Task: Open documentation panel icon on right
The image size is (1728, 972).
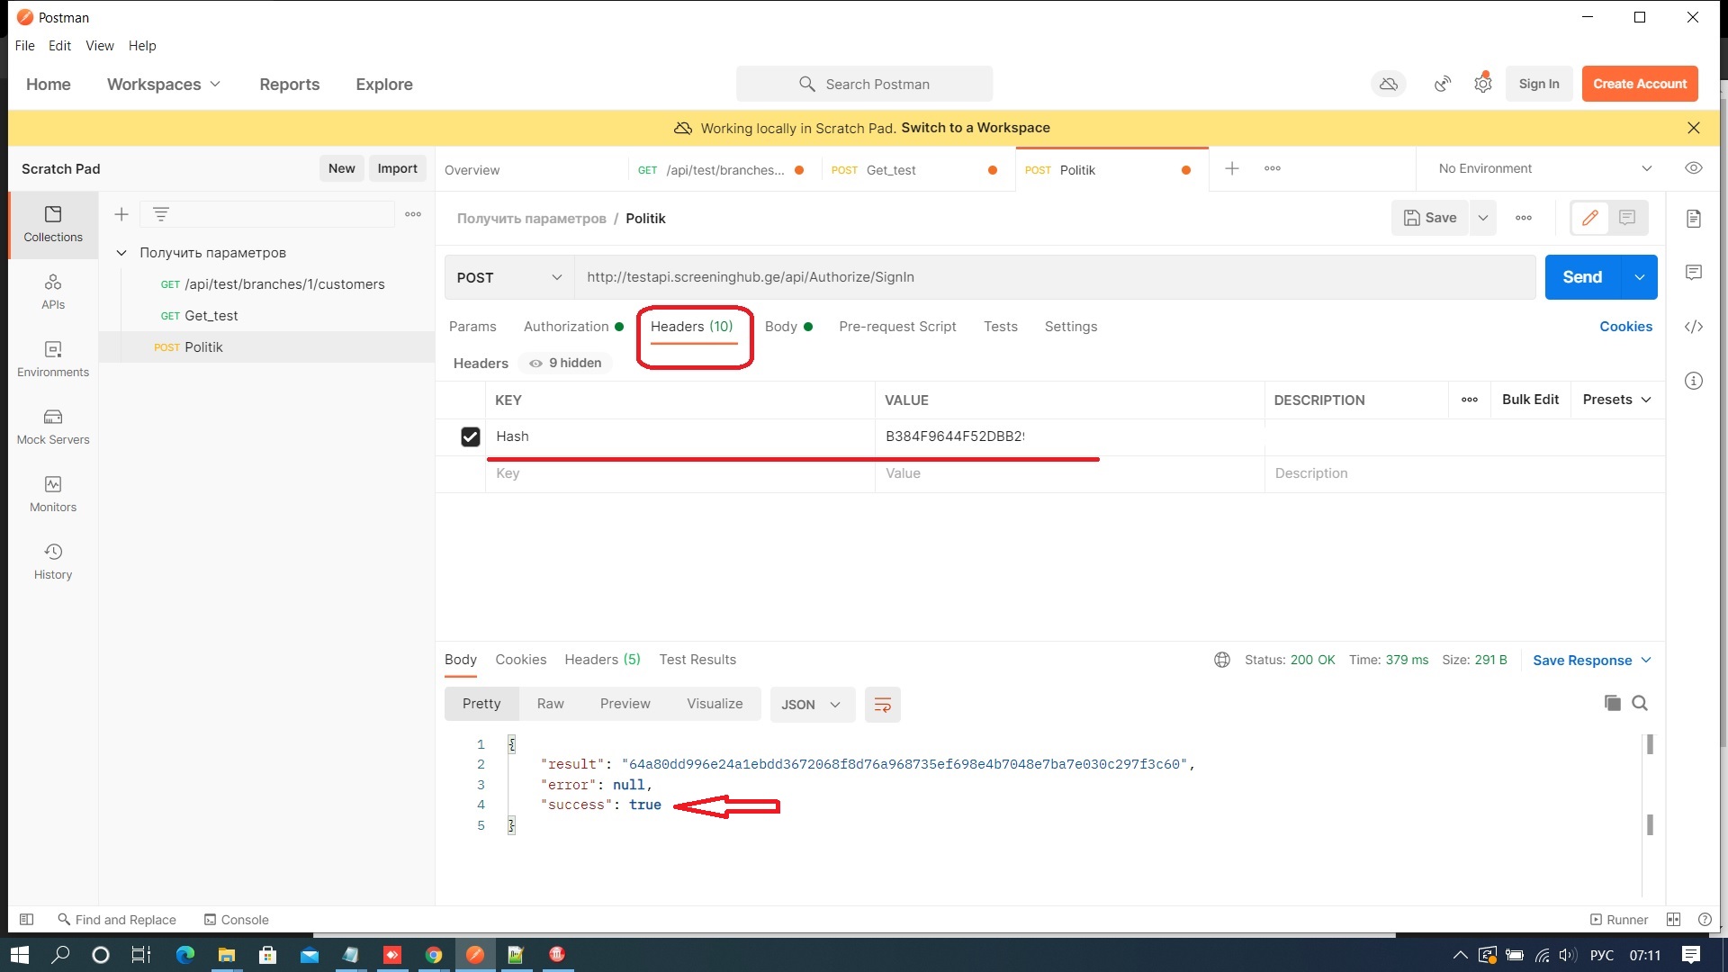Action: pos(1694,219)
